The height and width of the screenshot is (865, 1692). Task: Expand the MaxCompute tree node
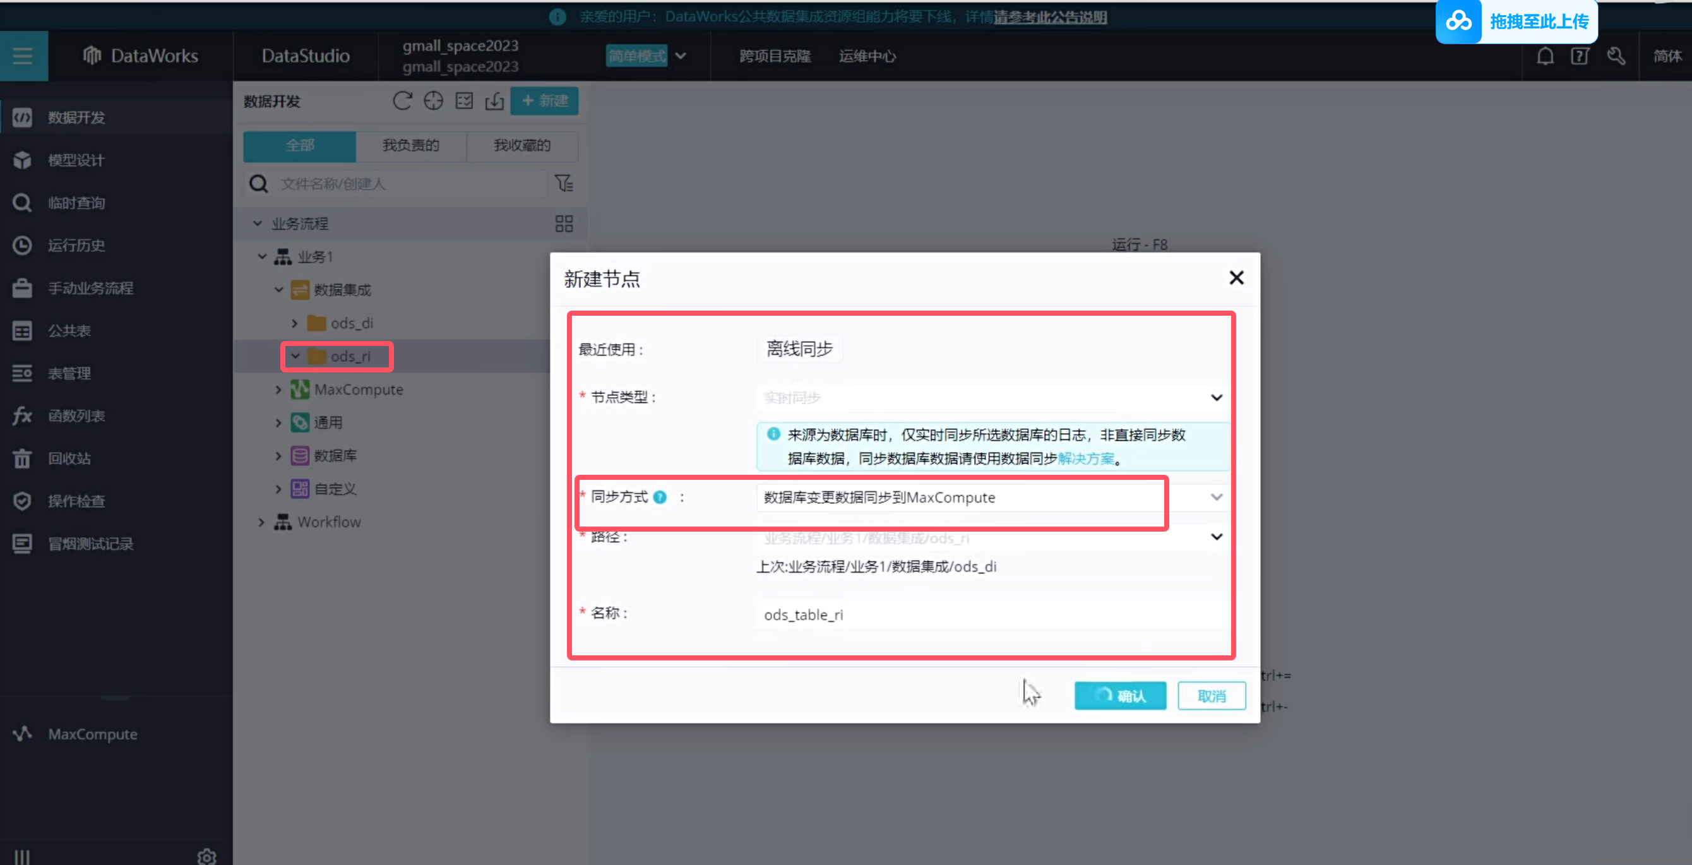[x=278, y=390]
